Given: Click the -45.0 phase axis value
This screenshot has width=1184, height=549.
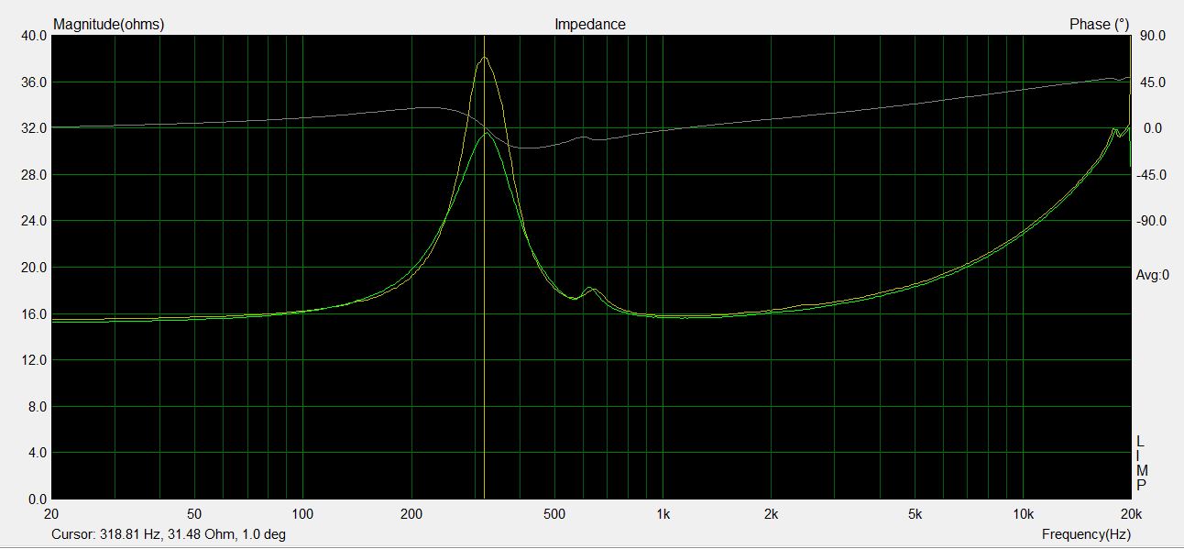Looking at the screenshot, I should point(1150,175).
